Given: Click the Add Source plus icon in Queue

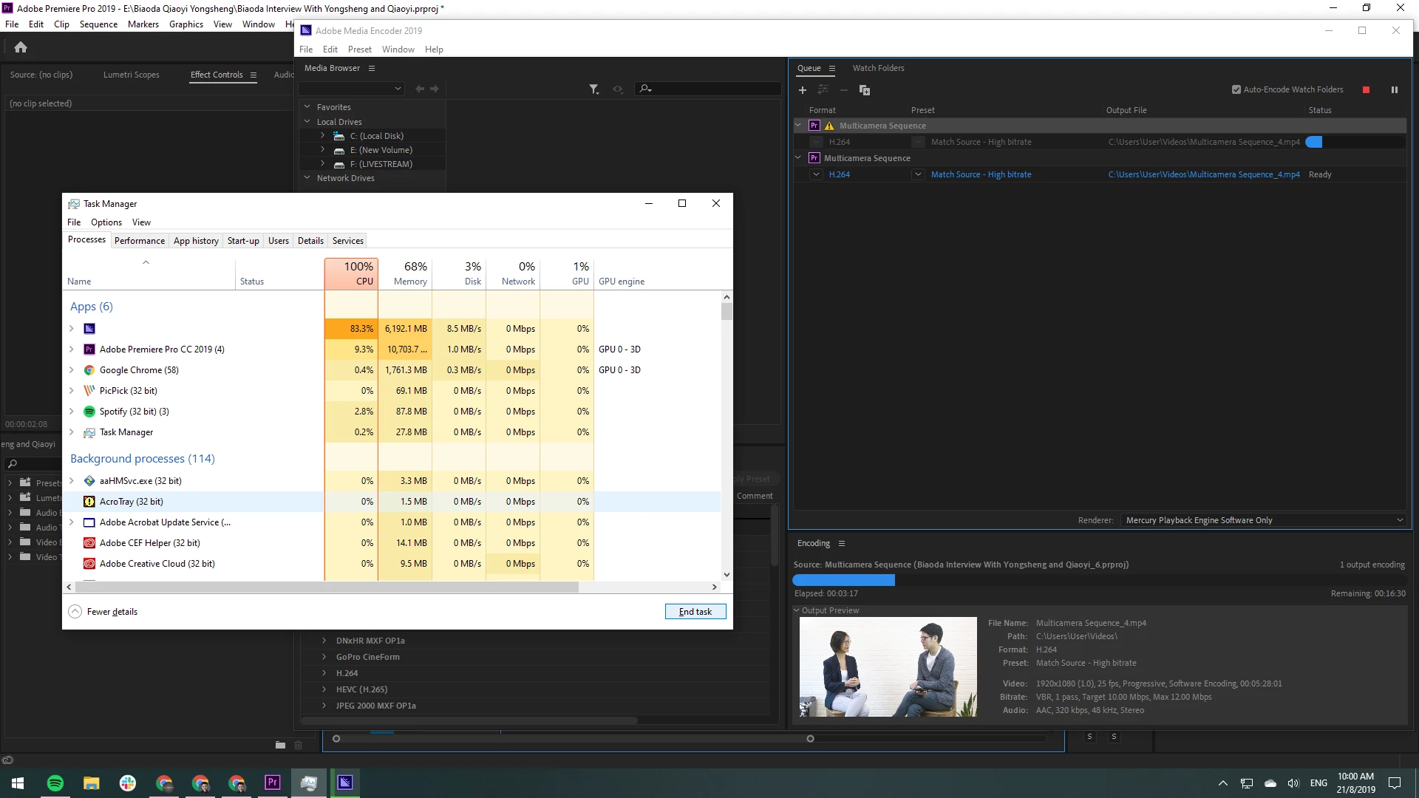Looking at the screenshot, I should [803, 90].
